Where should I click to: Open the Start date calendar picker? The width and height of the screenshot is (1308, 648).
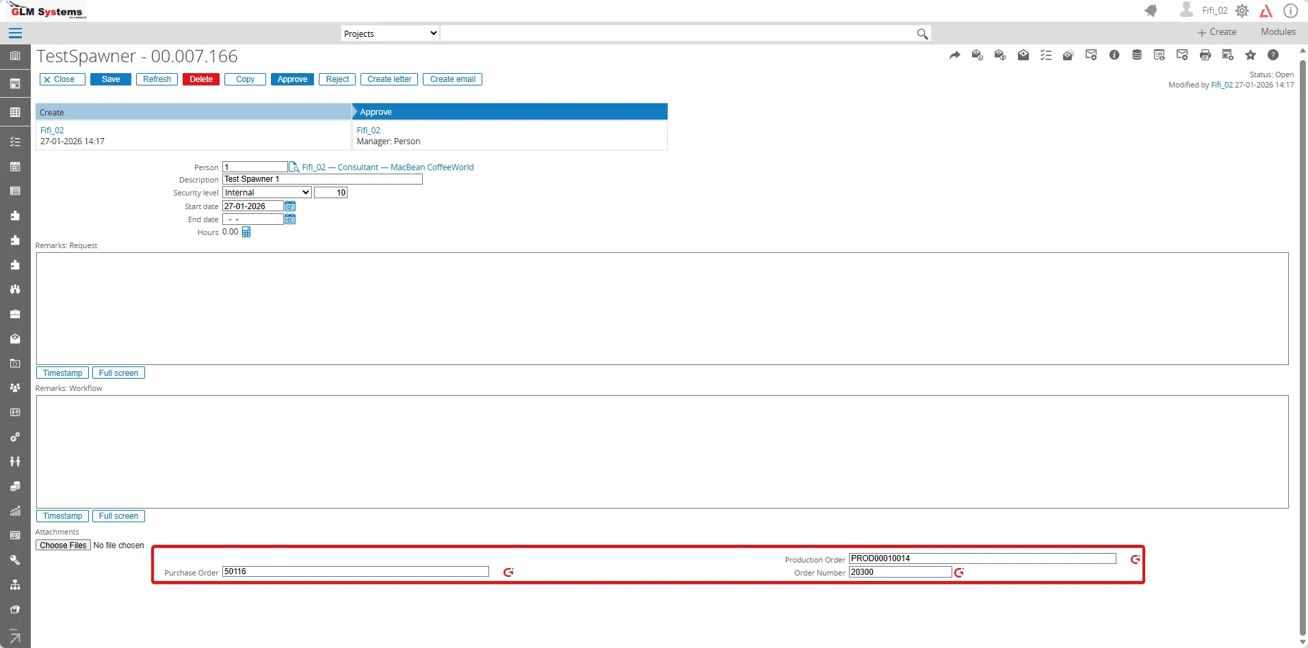(290, 206)
